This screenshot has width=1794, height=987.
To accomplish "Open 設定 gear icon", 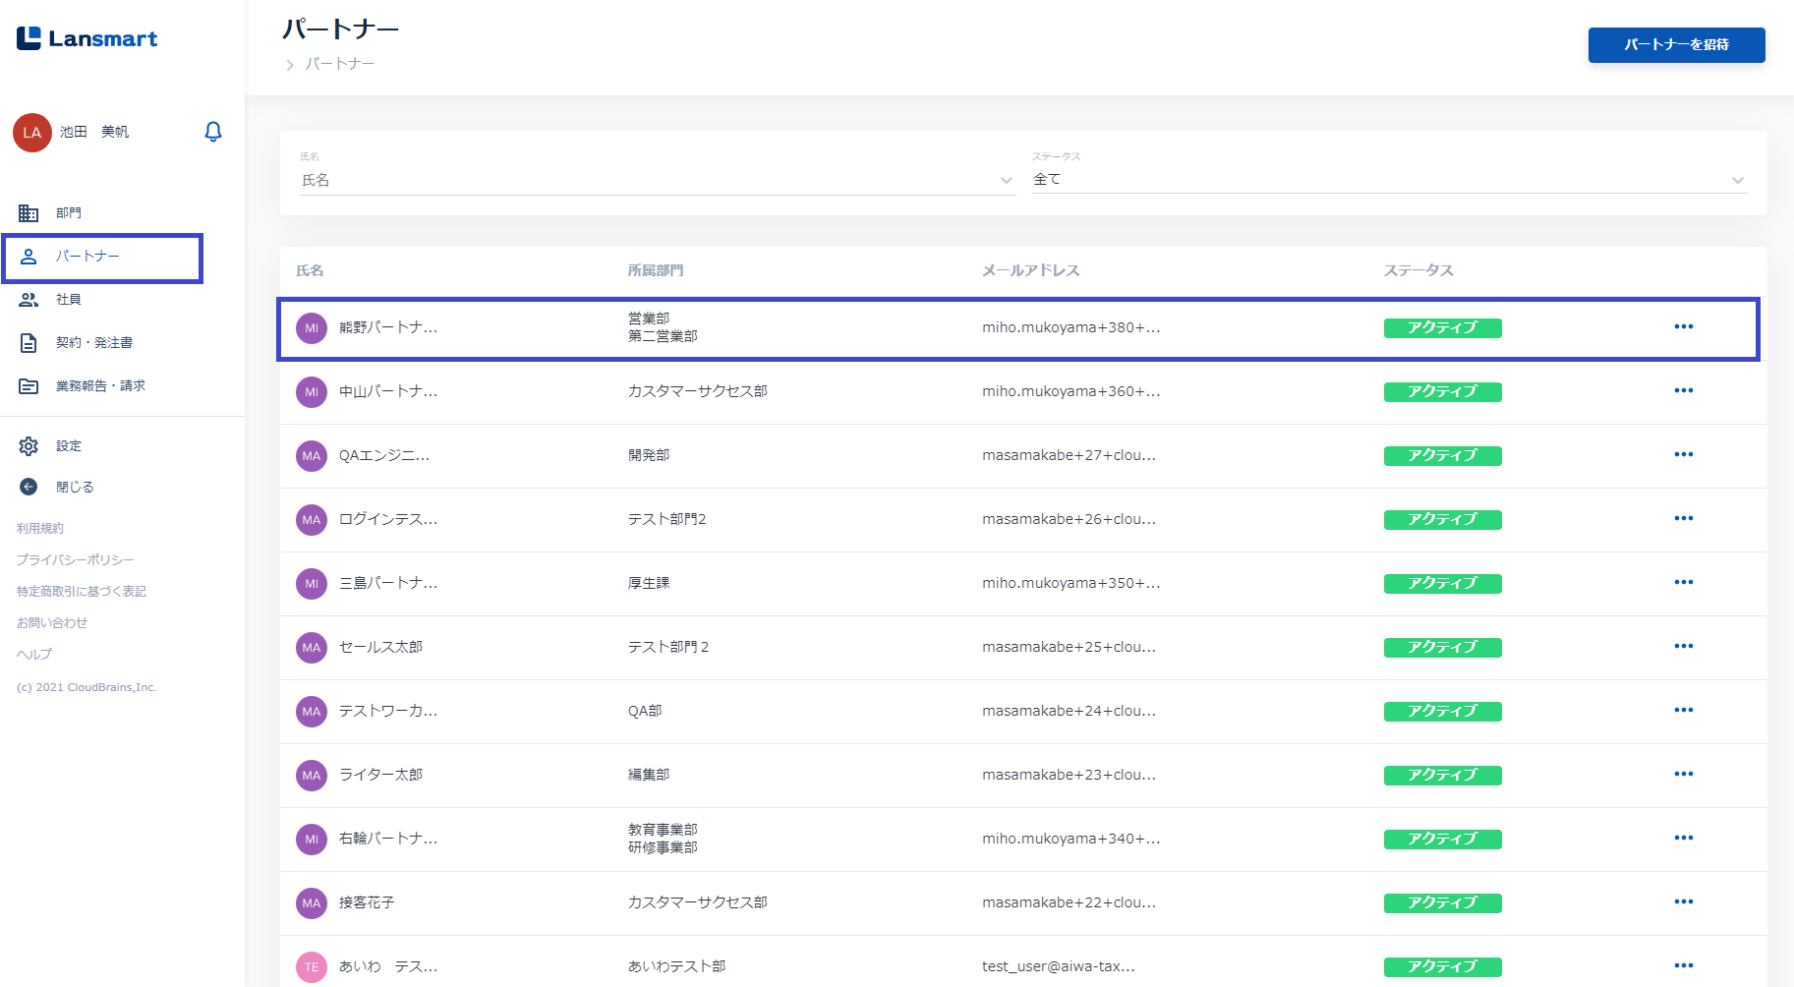I will tap(29, 446).
